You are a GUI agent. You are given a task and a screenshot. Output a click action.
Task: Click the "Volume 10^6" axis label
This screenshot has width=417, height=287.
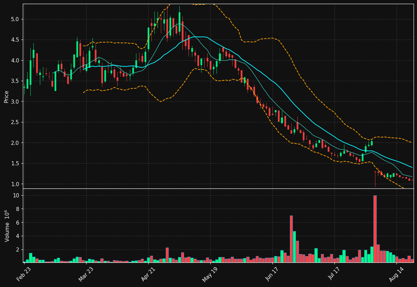pos(6,226)
